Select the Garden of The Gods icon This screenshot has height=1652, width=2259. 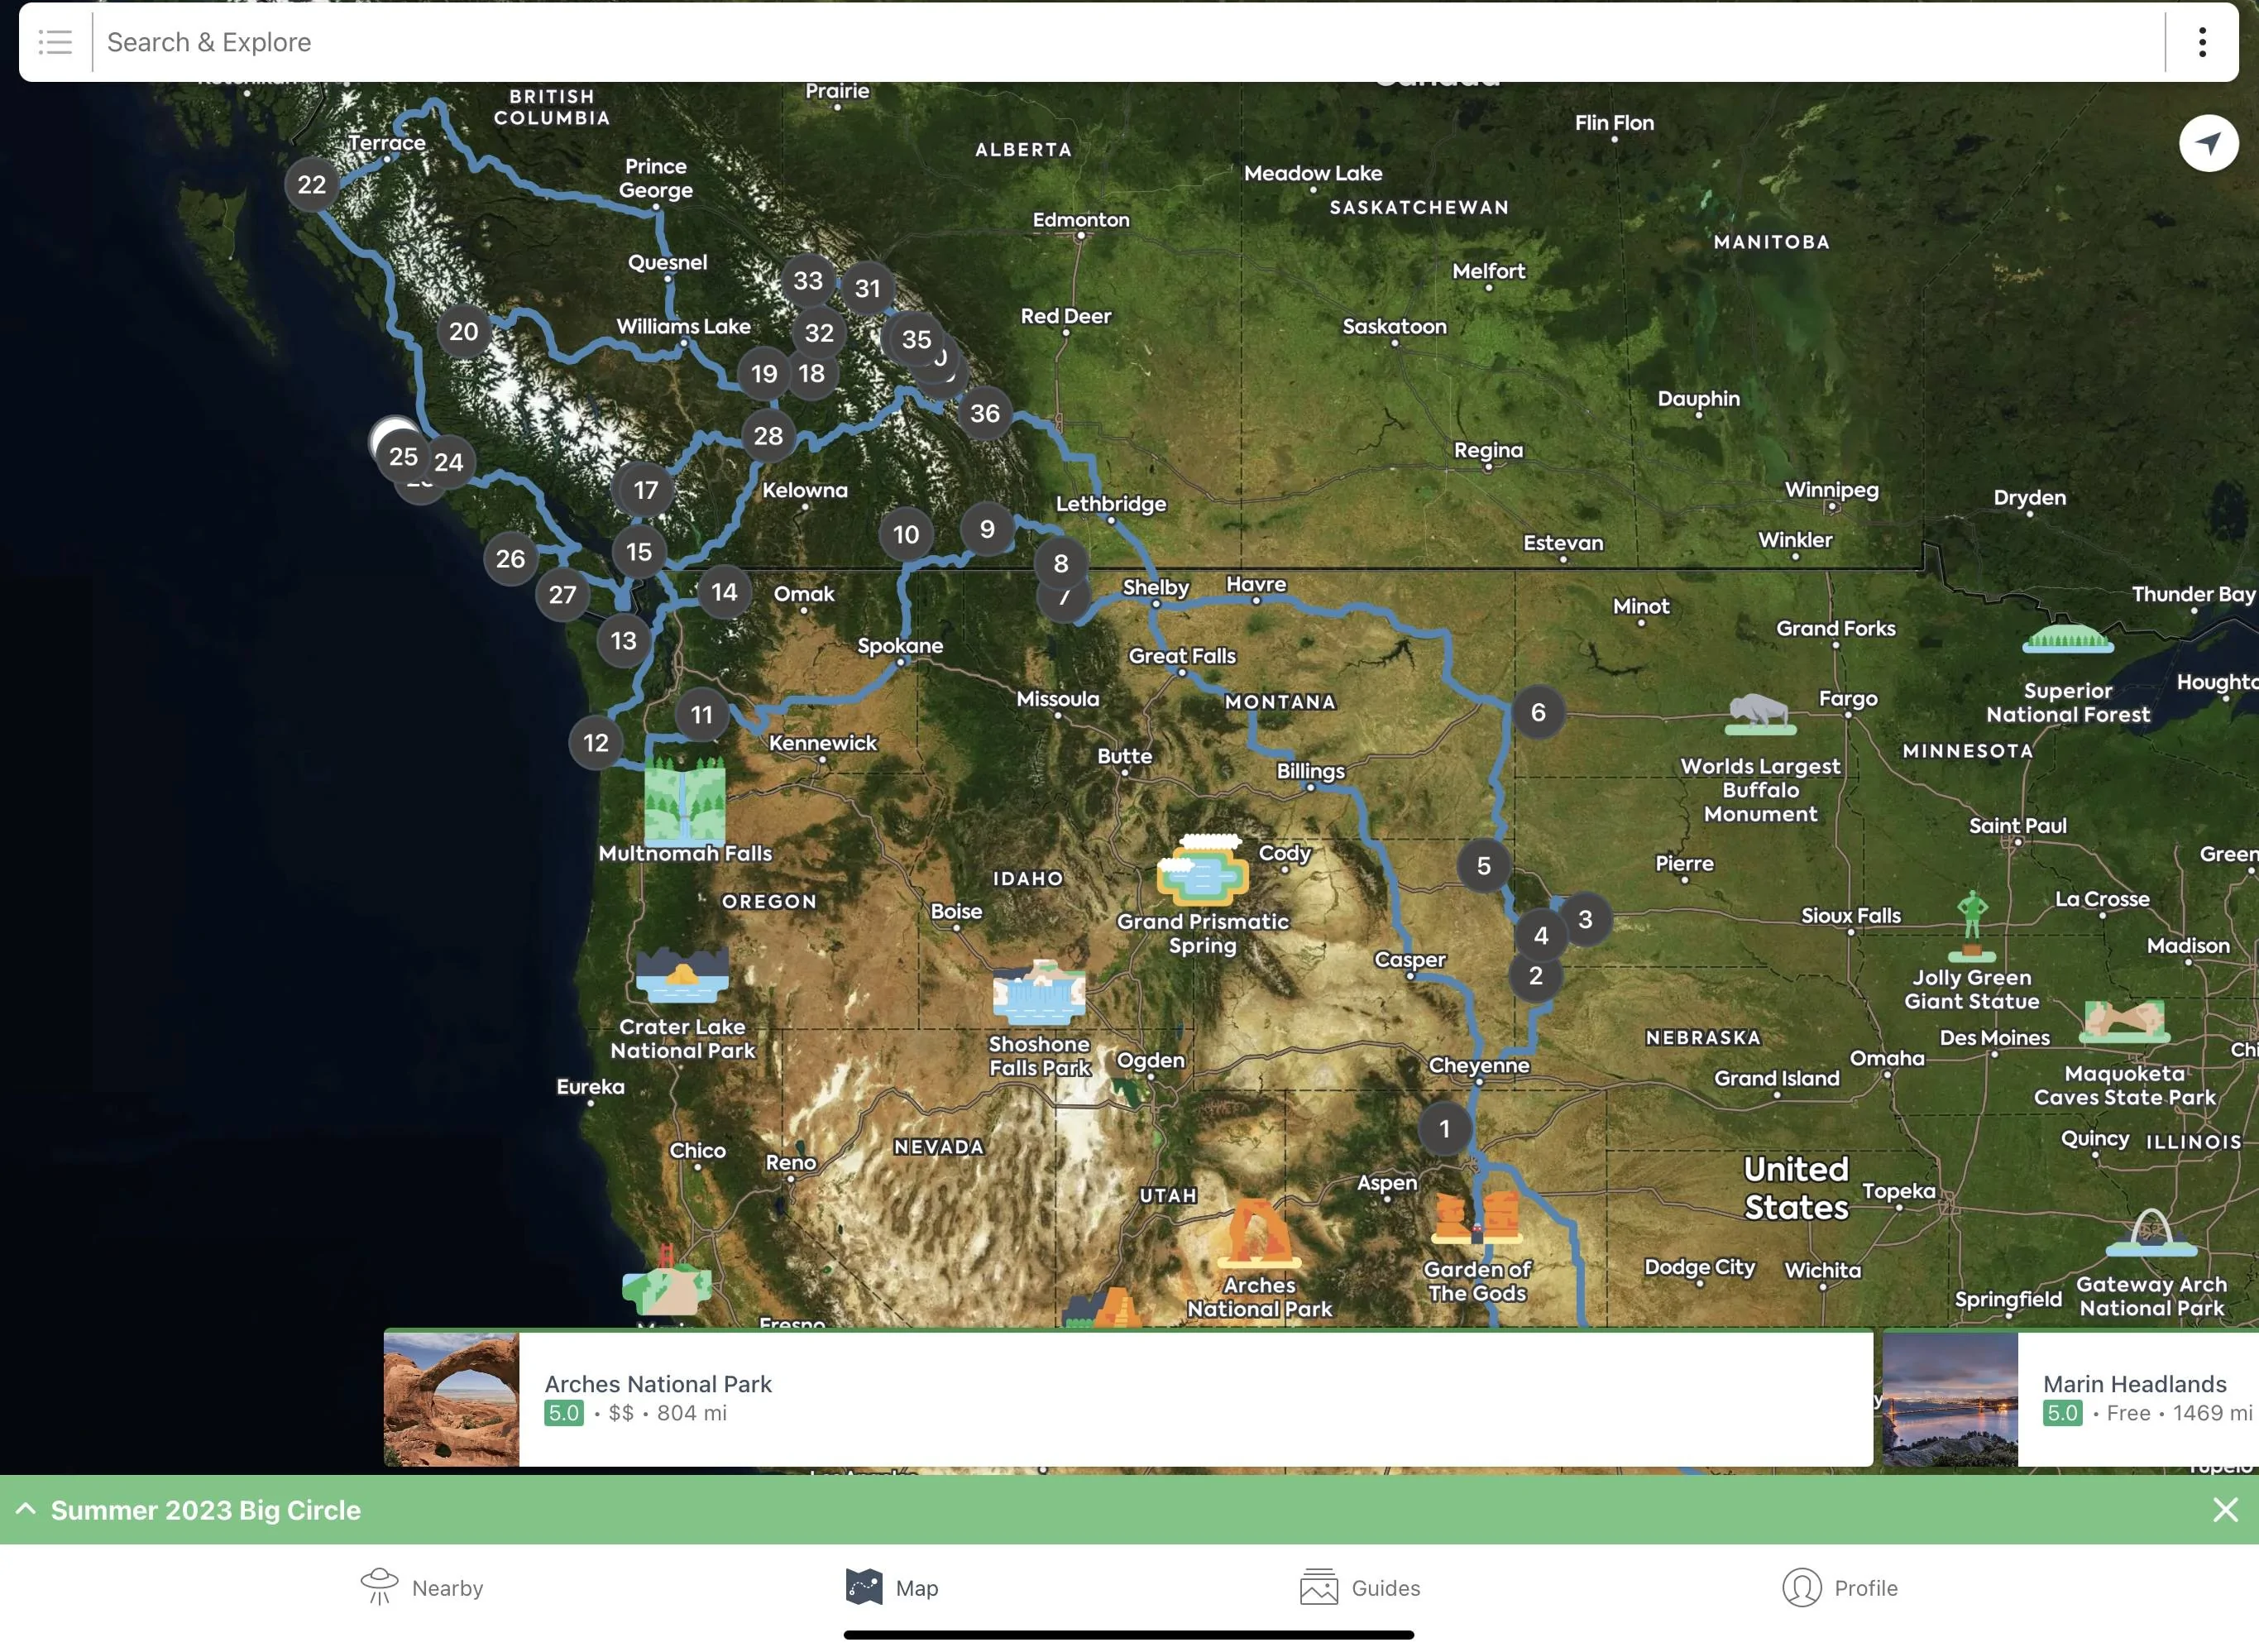click(x=1478, y=1218)
